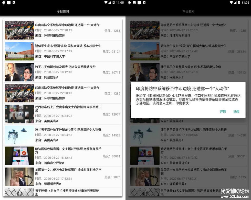Tap the 美国第一女儿 news thumbnail on left screen

(19, 177)
